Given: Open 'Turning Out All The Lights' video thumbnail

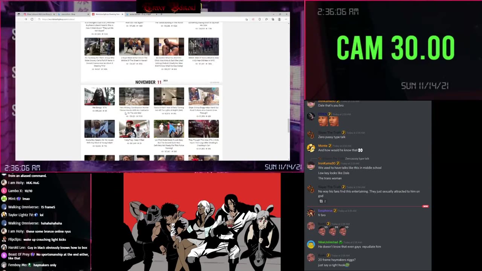Looking at the screenshot, I should (169, 96).
